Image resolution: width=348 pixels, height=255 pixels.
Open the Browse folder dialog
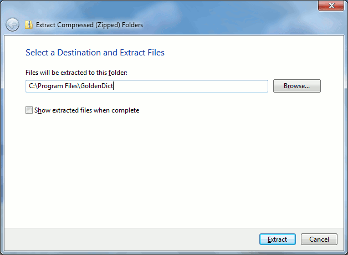coord(296,86)
